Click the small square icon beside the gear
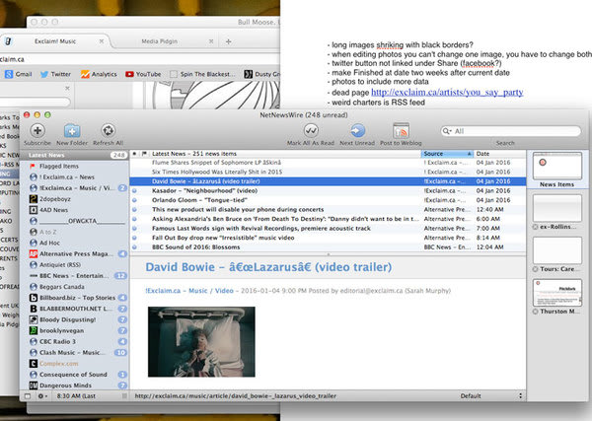The height and width of the screenshot is (421, 592). point(28,396)
